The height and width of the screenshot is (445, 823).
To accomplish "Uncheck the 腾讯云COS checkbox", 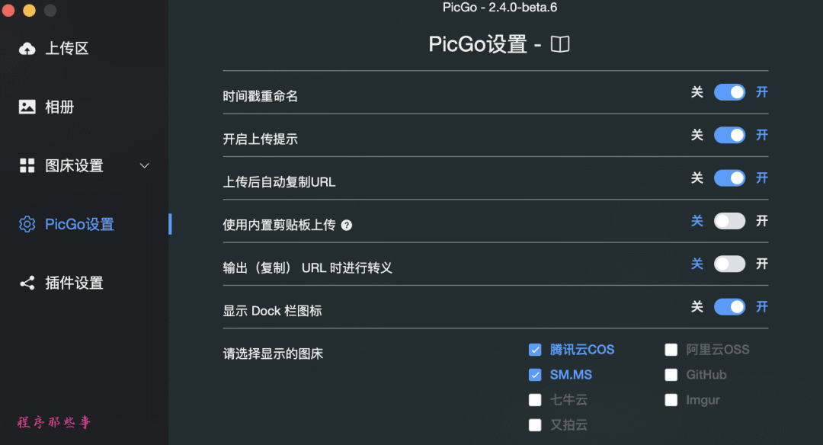I will click(535, 350).
